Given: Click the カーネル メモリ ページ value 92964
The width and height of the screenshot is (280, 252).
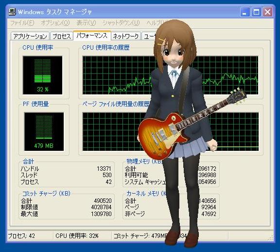Looking at the screenshot, I should click(x=209, y=207).
